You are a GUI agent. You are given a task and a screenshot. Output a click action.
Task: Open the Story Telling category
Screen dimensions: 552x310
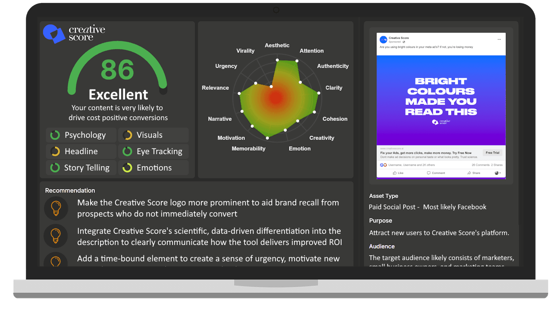click(x=81, y=168)
